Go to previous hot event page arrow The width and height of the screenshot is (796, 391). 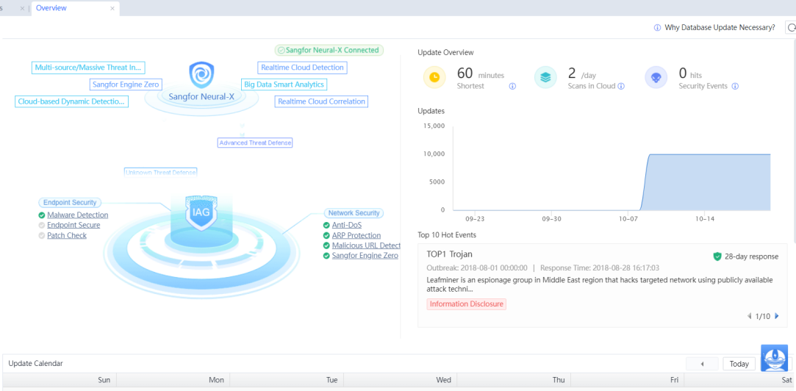click(749, 316)
